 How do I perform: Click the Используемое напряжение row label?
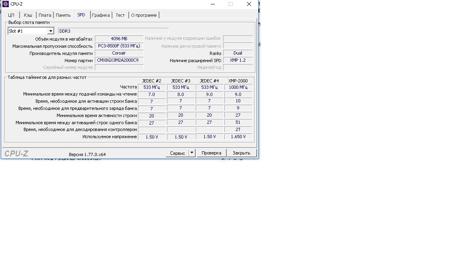(x=110, y=137)
